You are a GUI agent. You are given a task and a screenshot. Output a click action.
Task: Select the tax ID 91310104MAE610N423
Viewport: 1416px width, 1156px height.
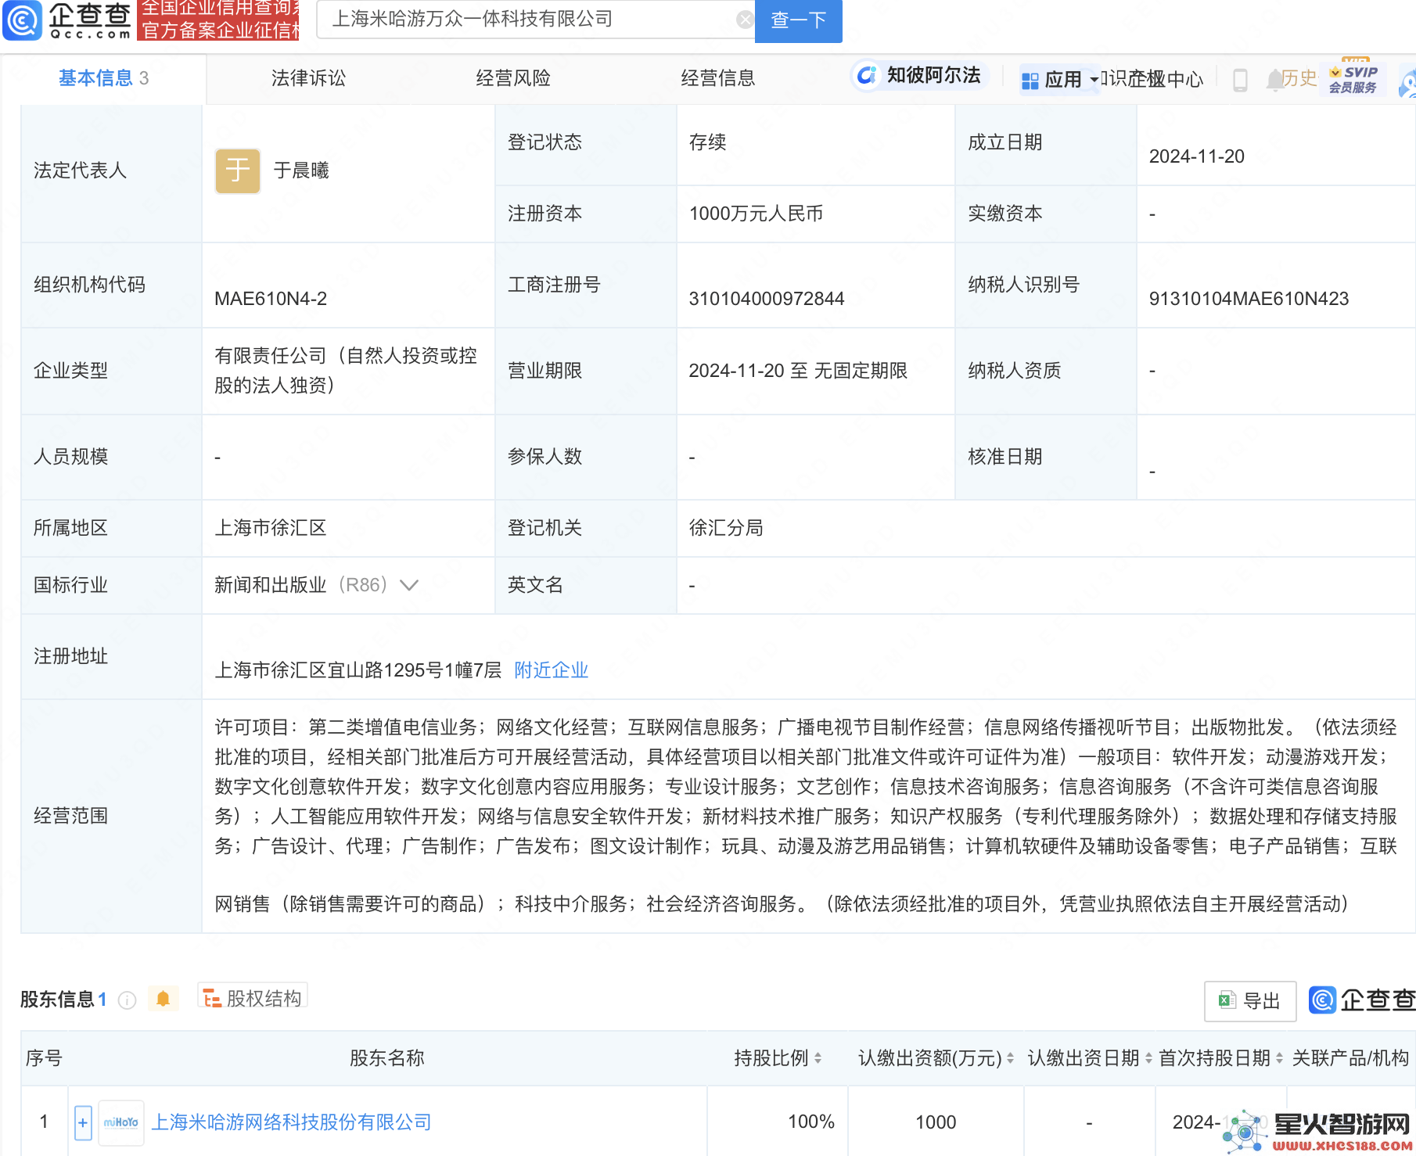[1249, 299]
